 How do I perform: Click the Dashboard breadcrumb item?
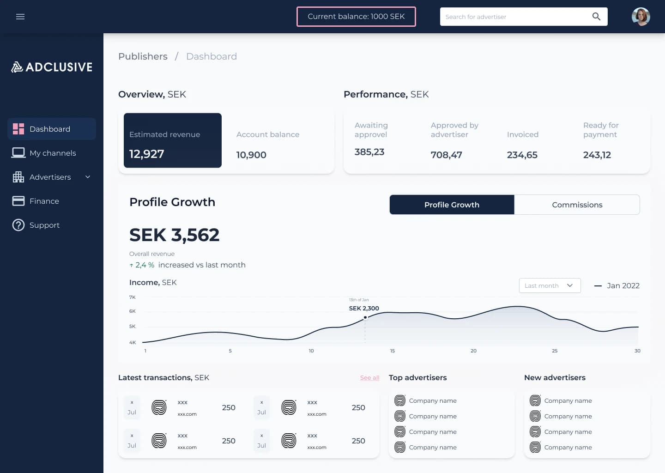pos(212,56)
